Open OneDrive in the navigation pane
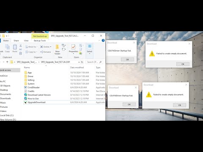 click(4, 76)
